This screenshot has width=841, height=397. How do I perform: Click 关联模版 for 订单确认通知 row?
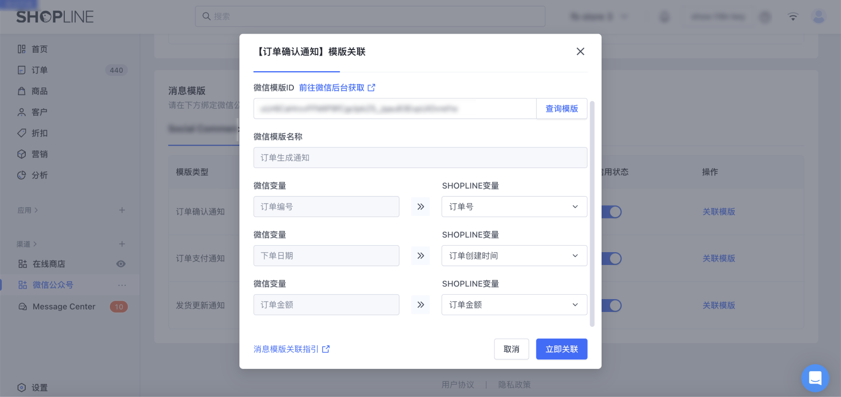click(719, 212)
